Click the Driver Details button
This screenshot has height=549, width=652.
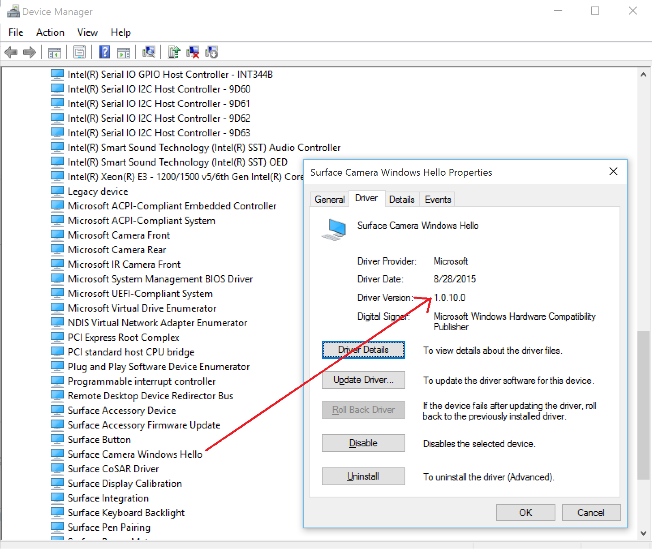pos(364,350)
